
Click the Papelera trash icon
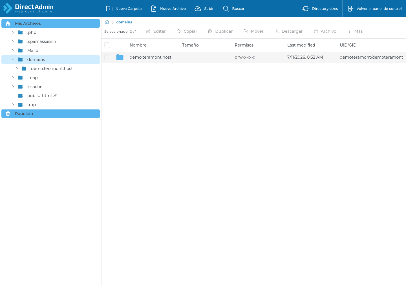8,114
